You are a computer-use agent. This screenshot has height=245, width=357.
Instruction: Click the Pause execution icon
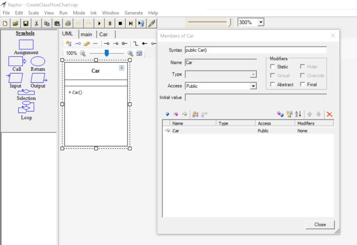pos(109,23)
